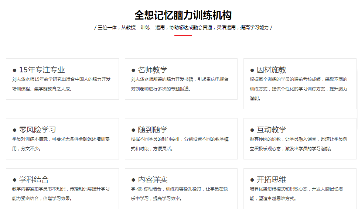This screenshot has width=358, height=213.
Task: Click the description starting 培养优势思维模式
Action: [x=296, y=193]
